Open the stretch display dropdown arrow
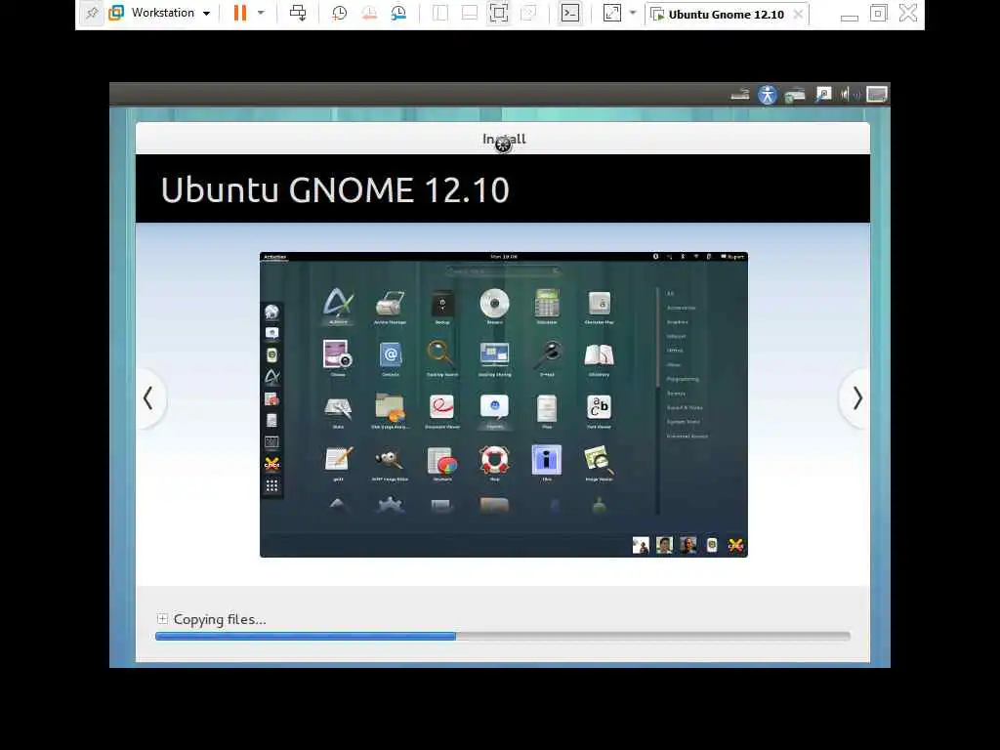This screenshot has width=1000, height=750. [x=633, y=13]
